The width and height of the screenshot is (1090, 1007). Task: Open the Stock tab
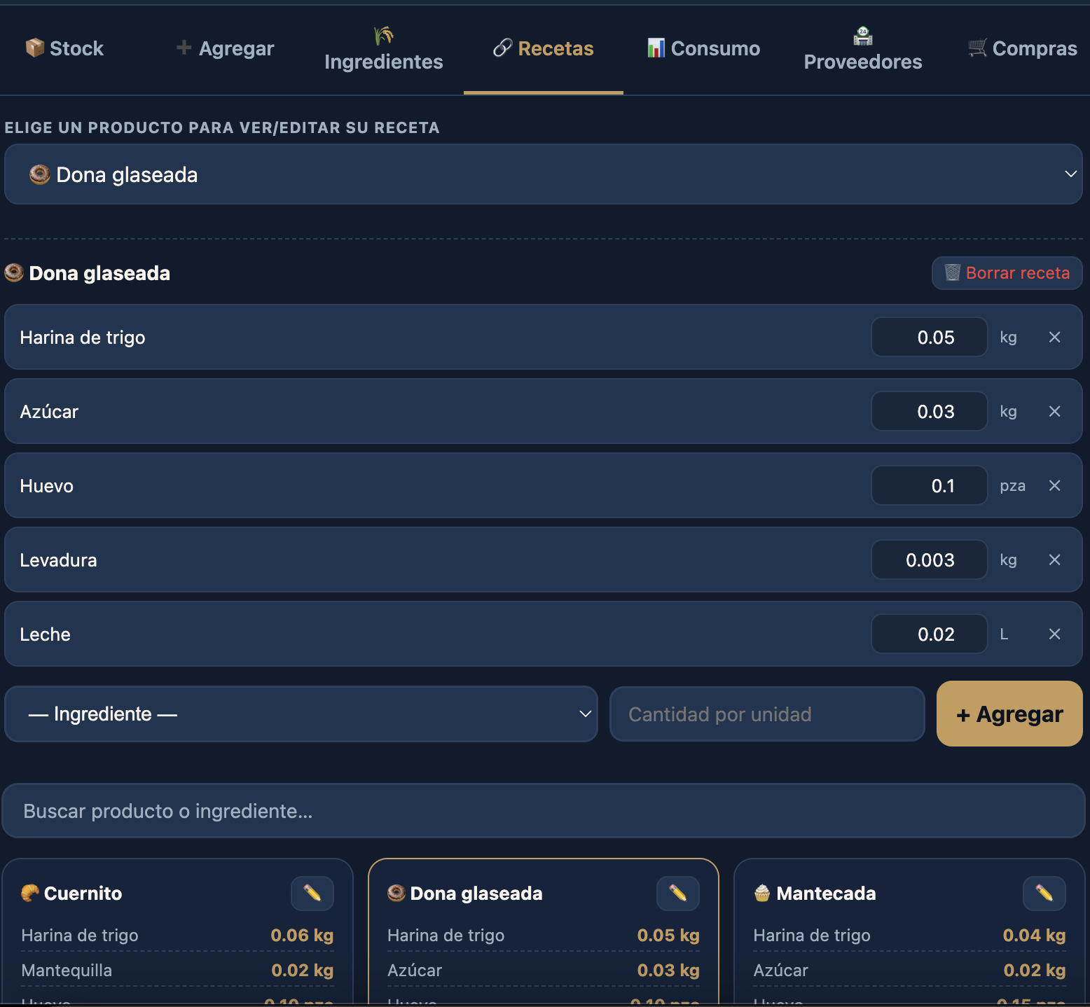(64, 48)
